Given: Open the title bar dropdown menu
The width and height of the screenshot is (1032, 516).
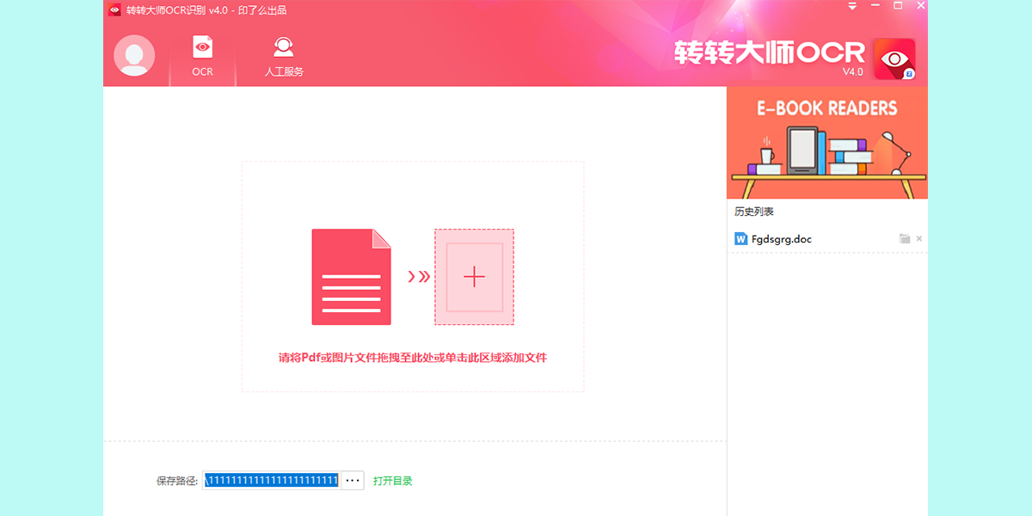Looking at the screenshot, I should point(852,6).
